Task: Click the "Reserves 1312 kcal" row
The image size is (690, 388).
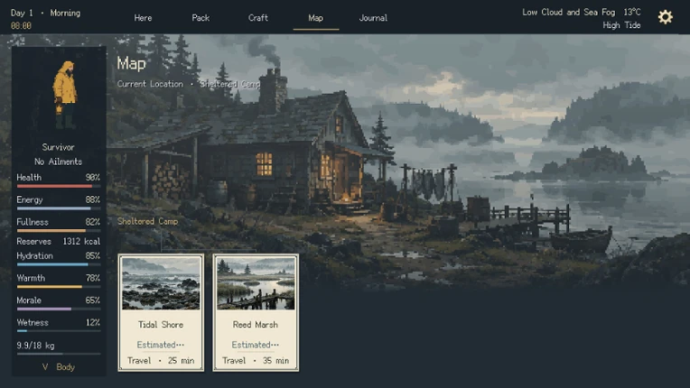Action: pyautogui.click(x=59, y=242)
